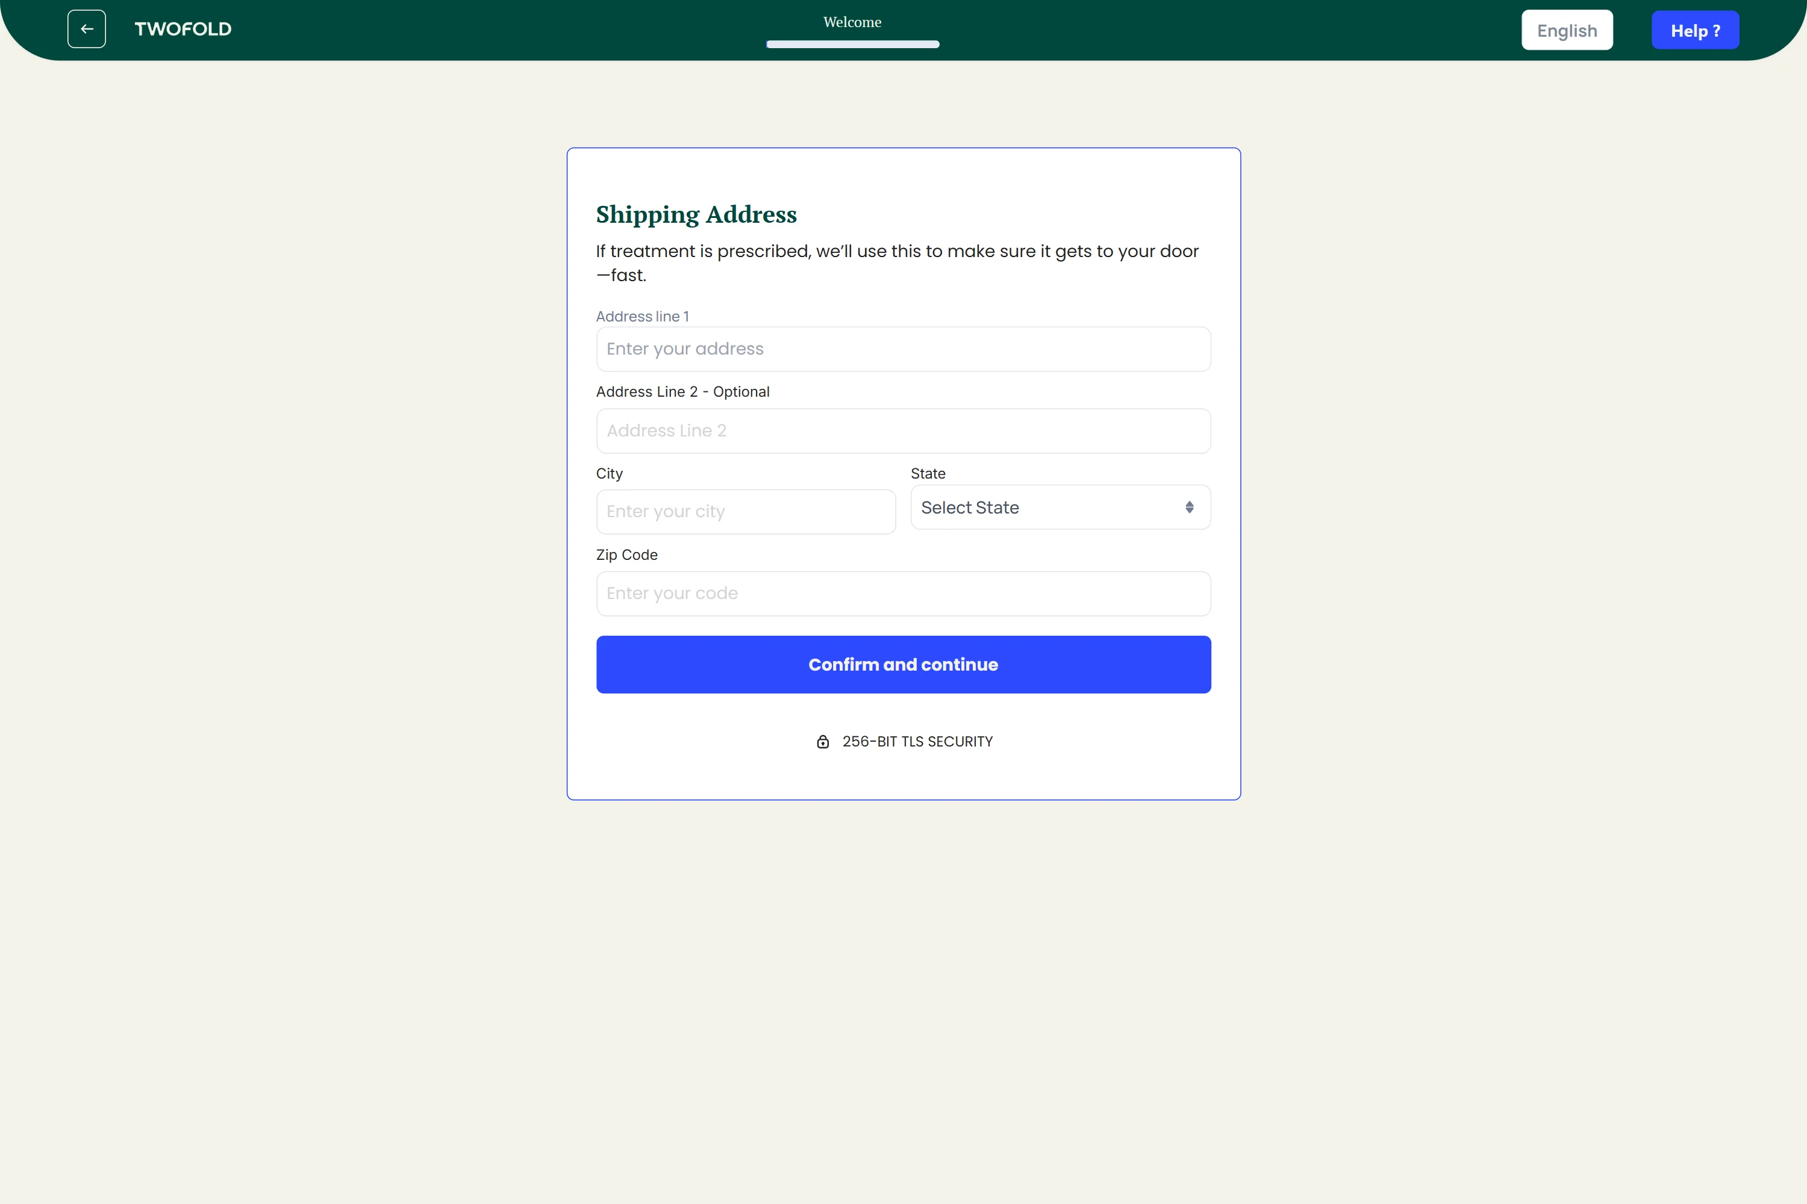This screenshot has height=1204, width=1807.
Task: Open the English language selector
Action: 1567,31
